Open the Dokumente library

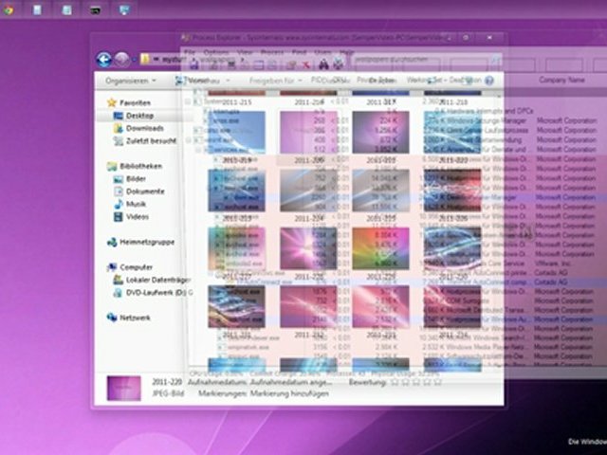(145, 191)
